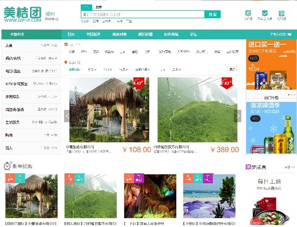Open the 购物 category in the sidebar
297x227 pixels.
(9, 135)
